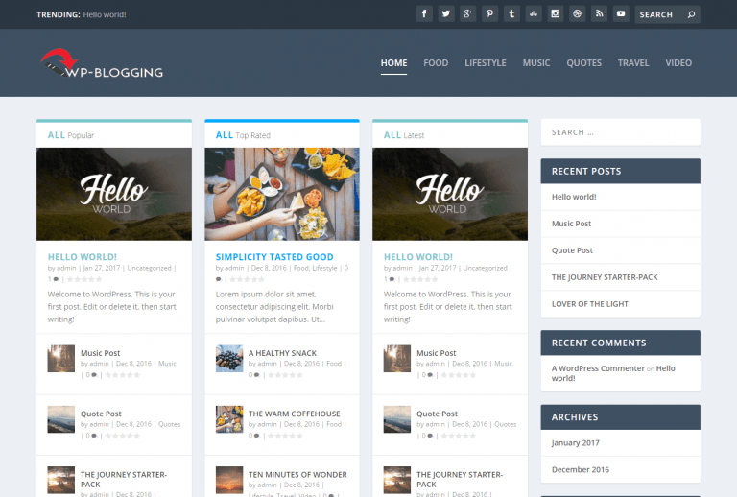Click Lifestyle category under Simplicity Tasted Good
This screenshot has width=737, height=497.
click(x=324, y=268)
